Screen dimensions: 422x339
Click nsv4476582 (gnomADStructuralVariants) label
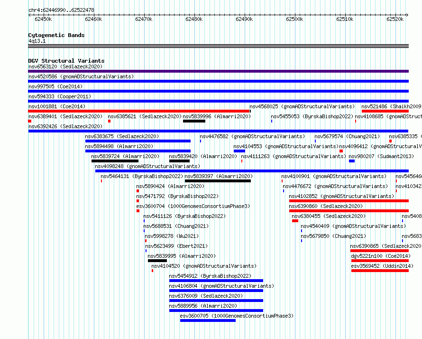(252, 136)
